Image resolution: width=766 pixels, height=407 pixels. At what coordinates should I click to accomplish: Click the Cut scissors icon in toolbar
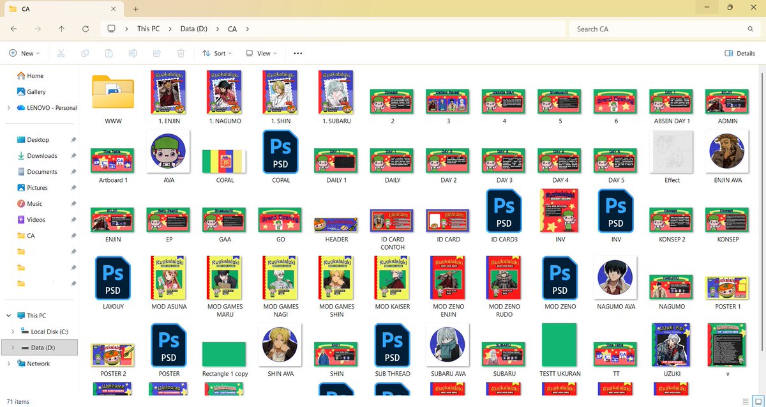61,54
